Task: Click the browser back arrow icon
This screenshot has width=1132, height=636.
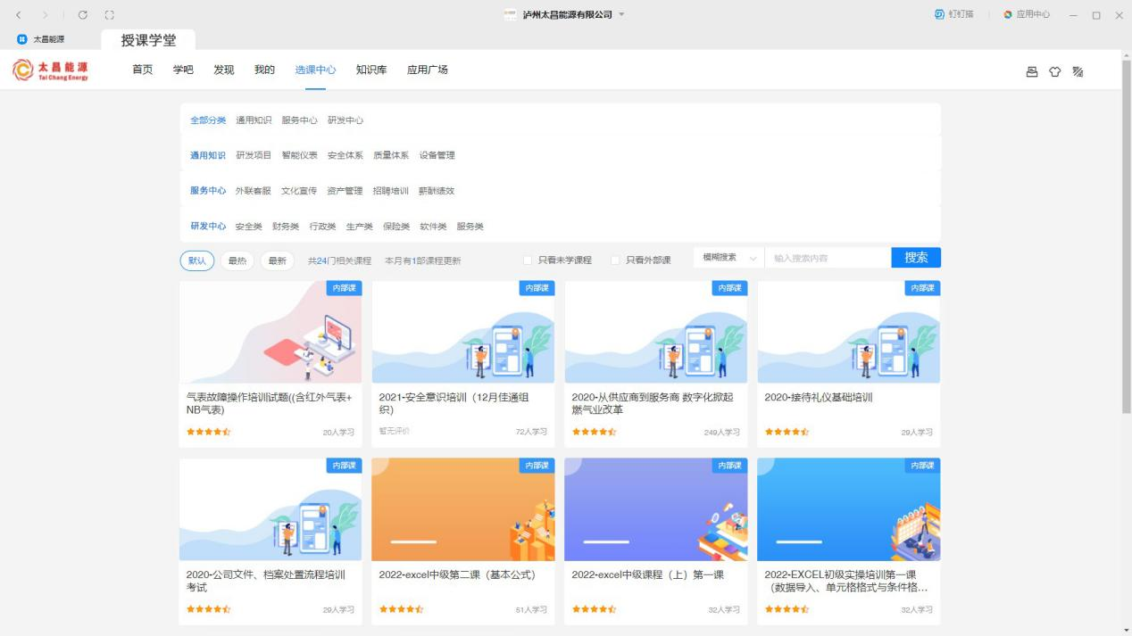Action: [19, 15]
